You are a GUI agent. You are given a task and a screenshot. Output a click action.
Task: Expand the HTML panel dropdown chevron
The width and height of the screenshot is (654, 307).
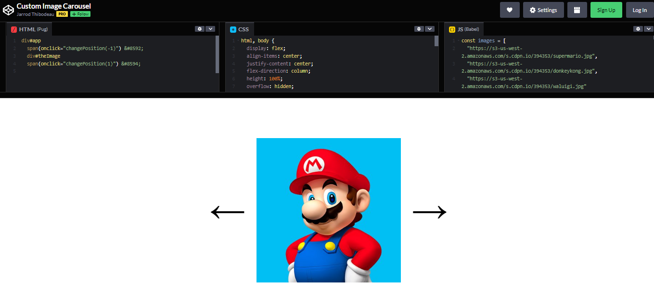point(211,28)
